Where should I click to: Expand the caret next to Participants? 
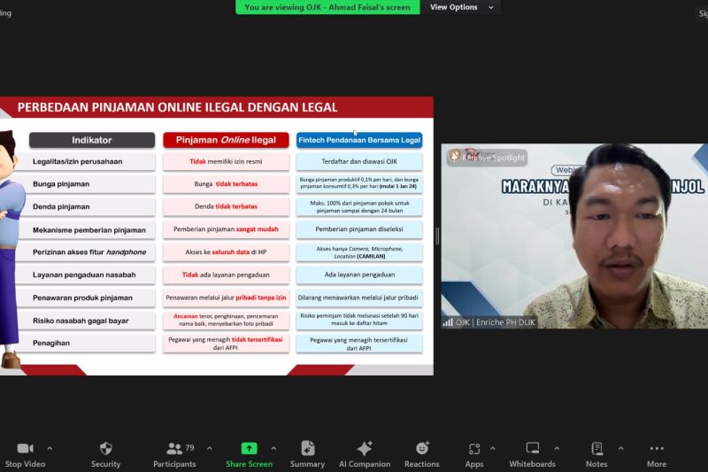tap(210, 448)
